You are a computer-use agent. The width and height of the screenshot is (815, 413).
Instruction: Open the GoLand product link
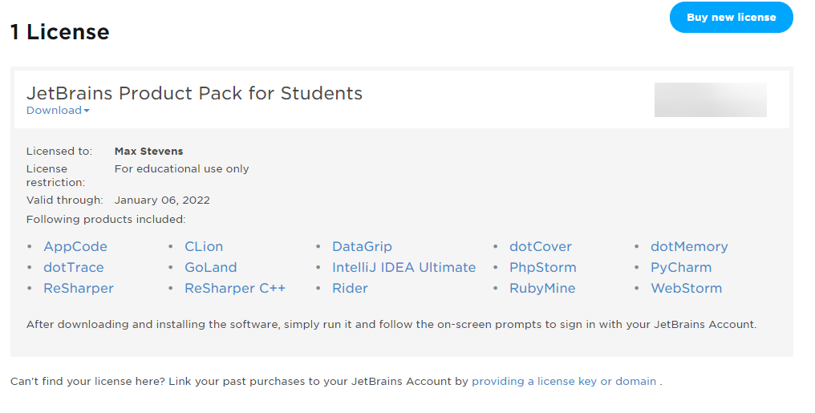(211, 268)
